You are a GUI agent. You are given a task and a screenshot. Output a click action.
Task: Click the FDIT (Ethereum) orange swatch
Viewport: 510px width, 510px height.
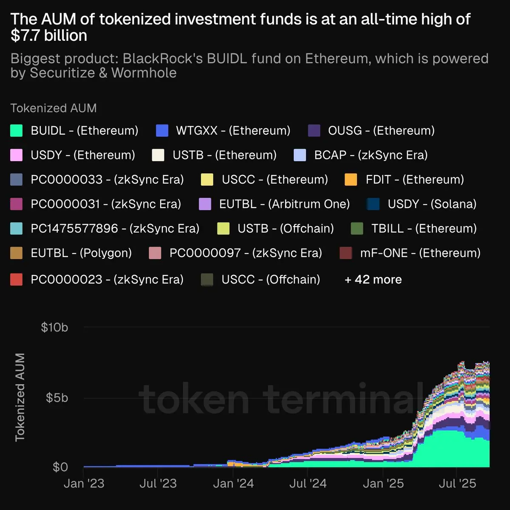coord(351,179)
